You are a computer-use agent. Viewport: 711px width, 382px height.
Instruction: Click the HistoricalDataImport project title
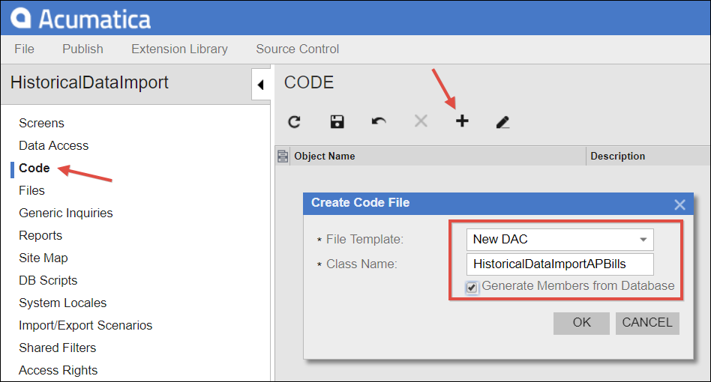click(x=89, y=82)
